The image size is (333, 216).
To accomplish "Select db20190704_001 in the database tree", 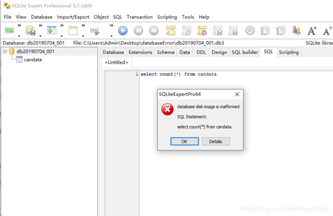I will pos(35,51).
